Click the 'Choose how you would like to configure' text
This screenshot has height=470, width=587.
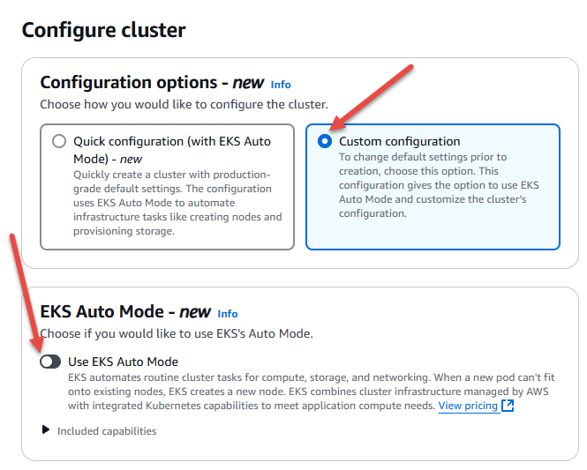pos(184,104)
